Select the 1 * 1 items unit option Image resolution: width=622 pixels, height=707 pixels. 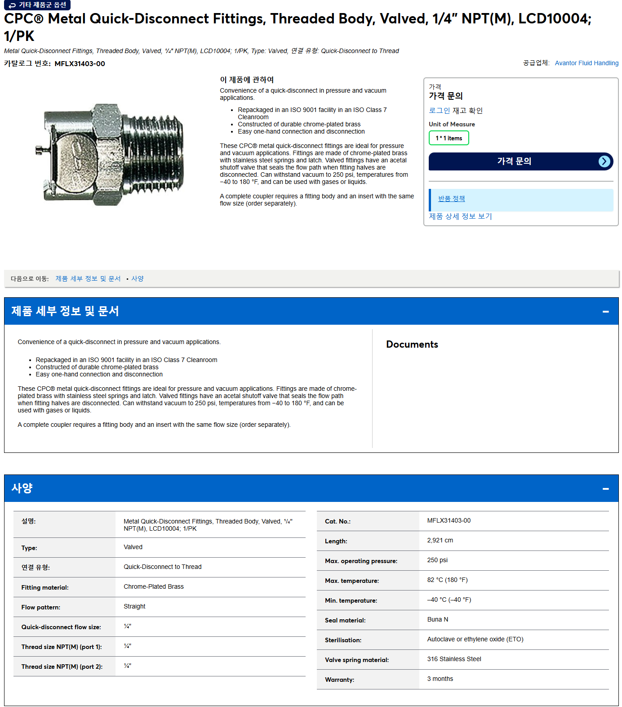pos(449,138)
